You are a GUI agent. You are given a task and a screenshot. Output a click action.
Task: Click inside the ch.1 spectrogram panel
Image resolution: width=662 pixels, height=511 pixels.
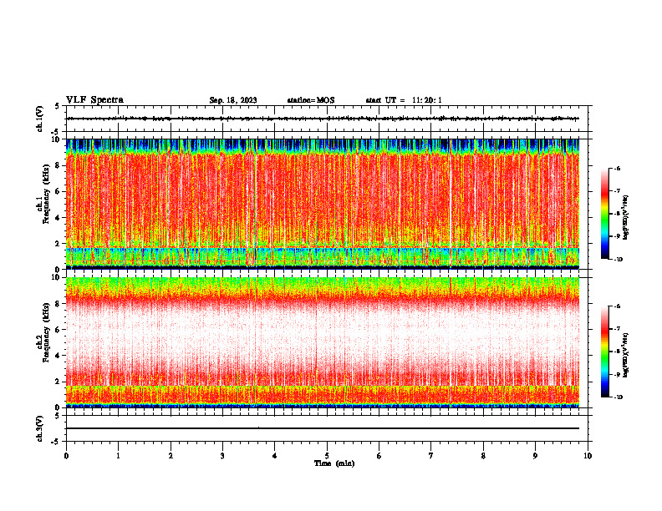tap(323, 204)
